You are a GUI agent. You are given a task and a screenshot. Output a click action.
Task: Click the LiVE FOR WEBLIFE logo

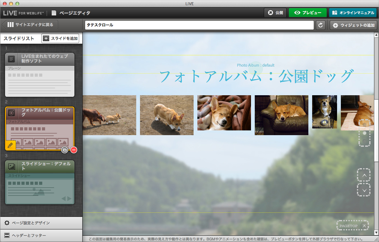click(x=24, y=13)
